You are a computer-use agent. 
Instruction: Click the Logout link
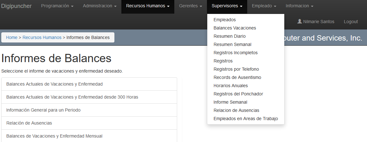point(351,22)
